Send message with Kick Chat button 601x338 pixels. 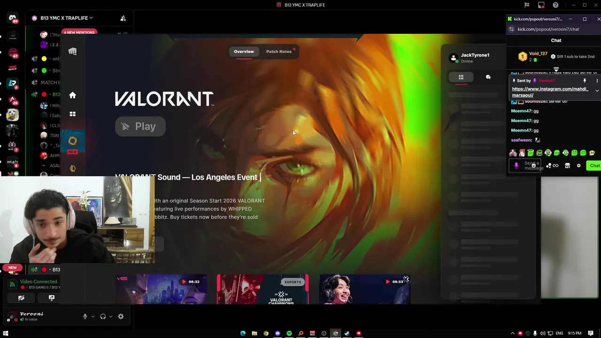coord(594,166)
